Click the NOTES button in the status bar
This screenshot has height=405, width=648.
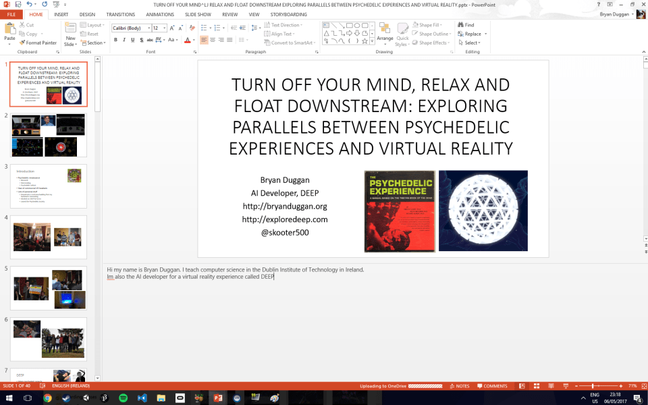[460, 385]
